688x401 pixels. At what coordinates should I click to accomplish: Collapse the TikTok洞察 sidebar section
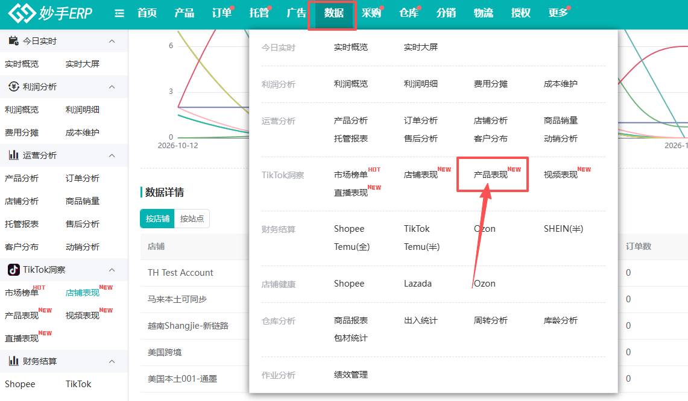point(112,270)
